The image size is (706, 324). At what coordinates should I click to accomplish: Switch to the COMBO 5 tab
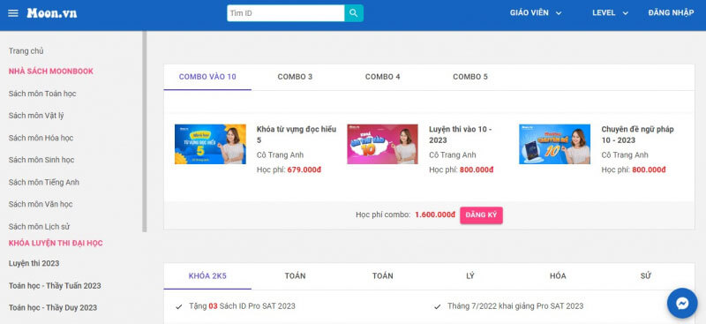[470, 77]
